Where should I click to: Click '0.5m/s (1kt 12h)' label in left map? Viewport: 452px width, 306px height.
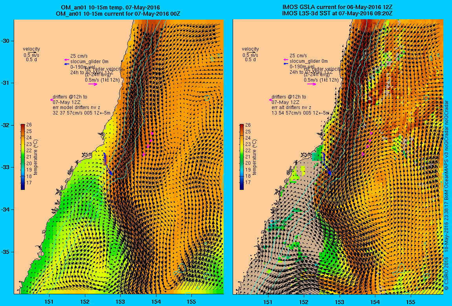tap(102, 80)
